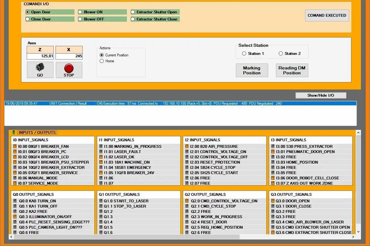This screenshot has width=370, height=246.
Task: Choose Station 2 radio button
Action: pyautogui.click(x=281, y=54)
